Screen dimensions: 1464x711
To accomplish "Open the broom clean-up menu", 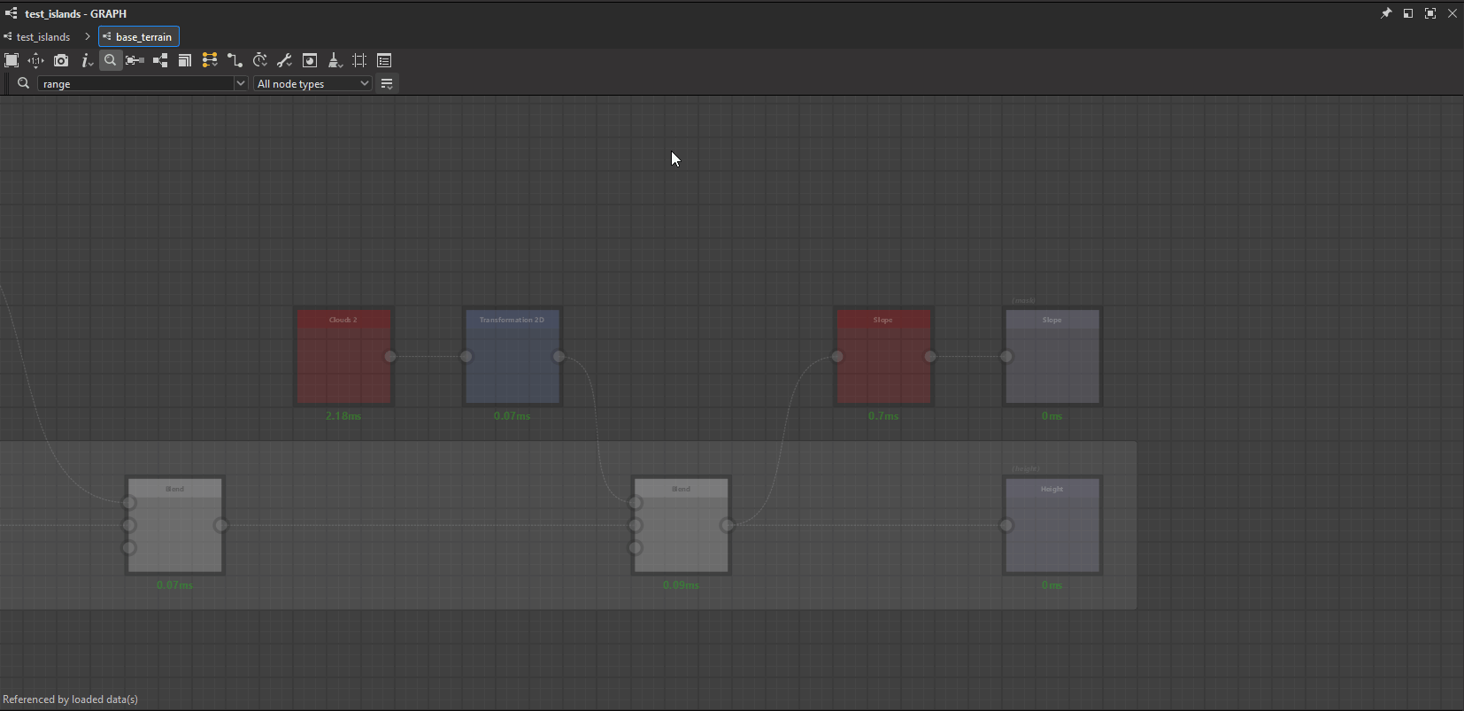I will click(335, 60).
